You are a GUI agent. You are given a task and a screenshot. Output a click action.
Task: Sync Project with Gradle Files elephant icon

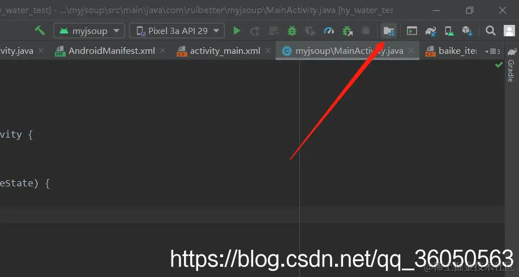[x=431, y=31]
